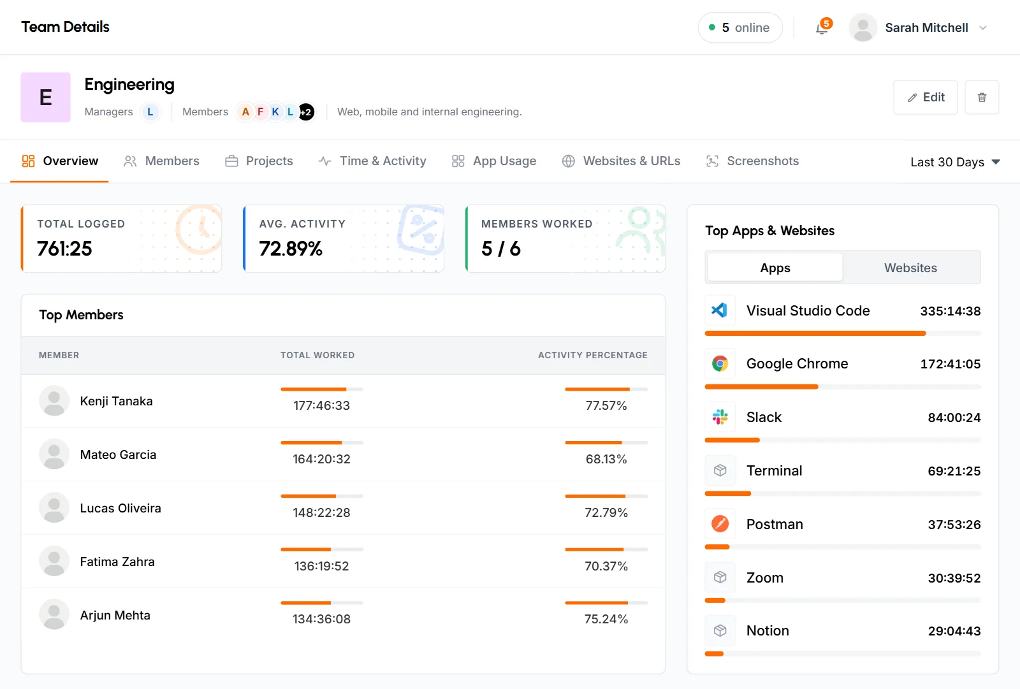Click the Visual Studio Code usage bar
The height and width of the screenshot is (689, 1020).
coord(843,333)
